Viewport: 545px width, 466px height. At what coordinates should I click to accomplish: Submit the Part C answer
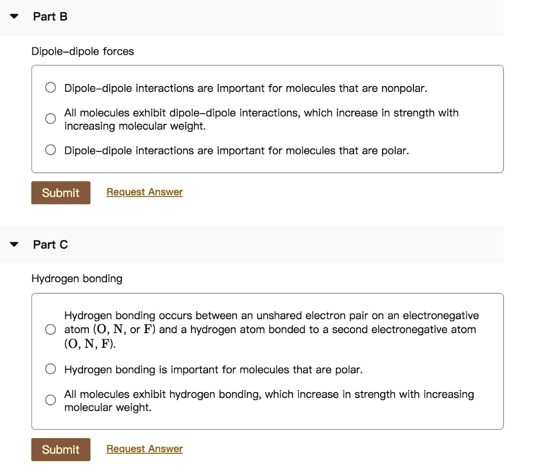[x=60, y=450]
